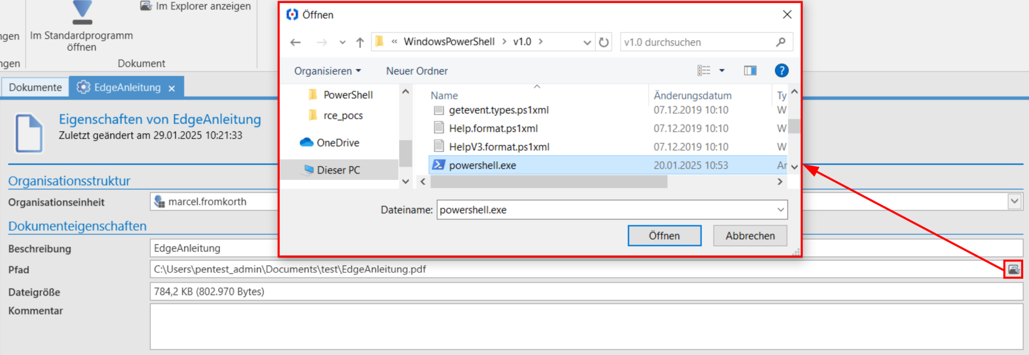Select powershell.exe in file list
1029x355 pixels.
[x=607, y=165]
